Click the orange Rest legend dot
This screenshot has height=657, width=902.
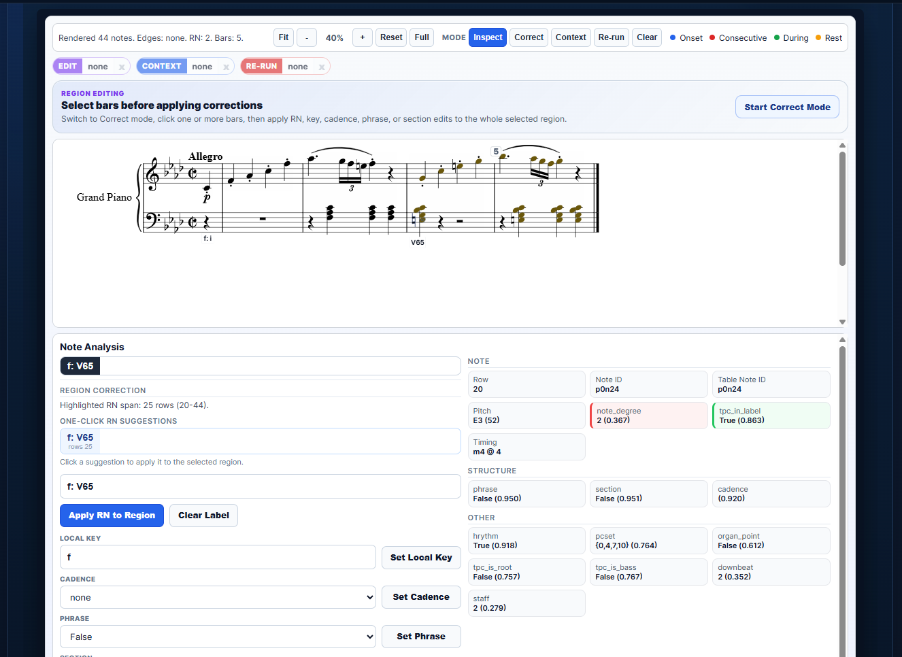[x=818, y=37]
